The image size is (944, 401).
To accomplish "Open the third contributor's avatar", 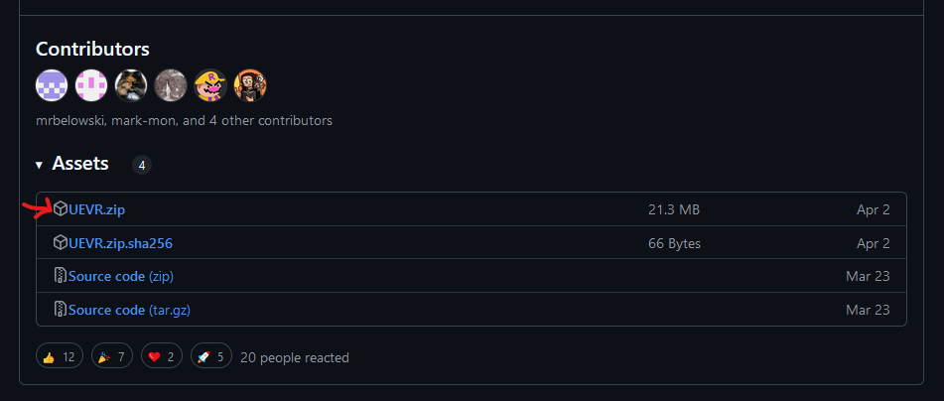I will (131, 85).
